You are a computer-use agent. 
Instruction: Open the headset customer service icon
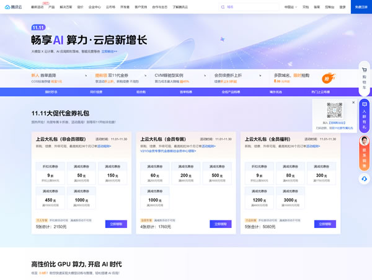(364, 179)
